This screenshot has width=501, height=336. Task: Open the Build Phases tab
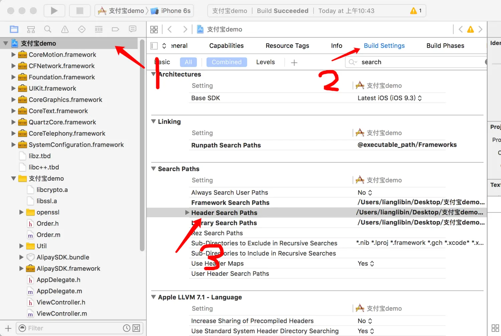445,46
